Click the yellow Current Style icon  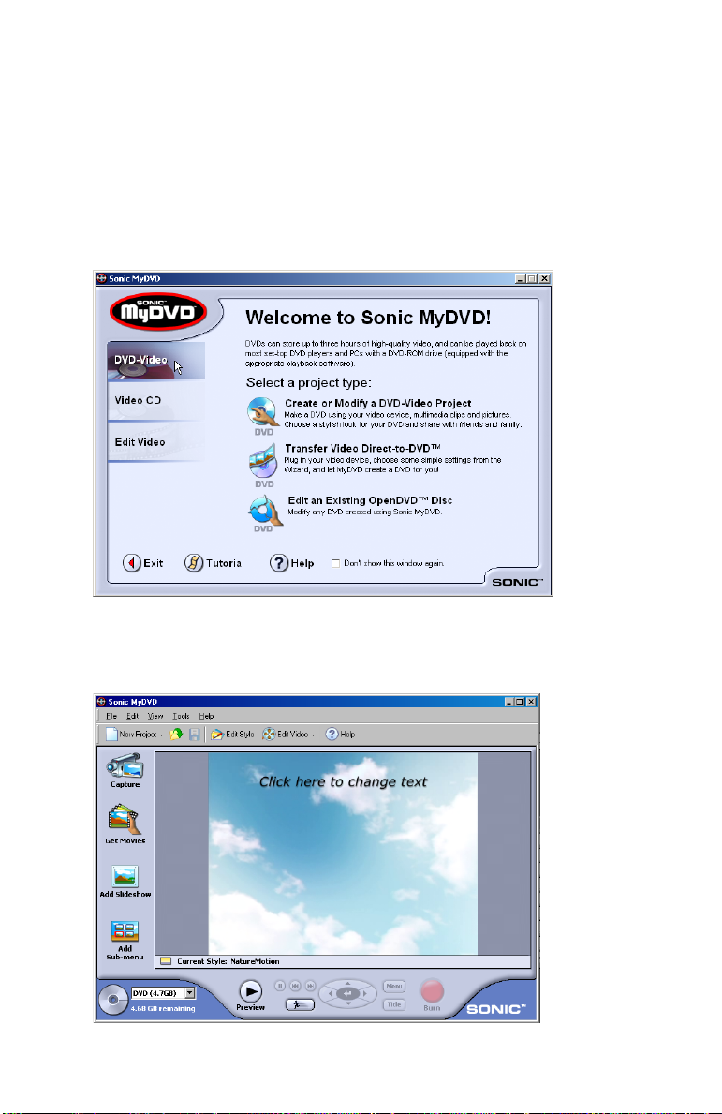click(x=166, y=961)
